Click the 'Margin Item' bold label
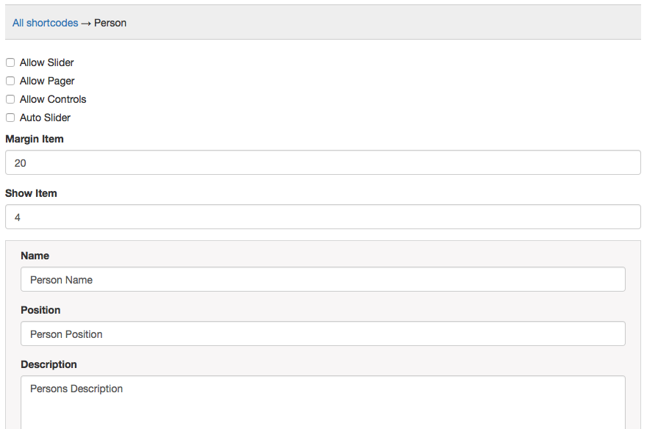The height and width of the screenshot is (429, 647). click(x=35, y=139)
